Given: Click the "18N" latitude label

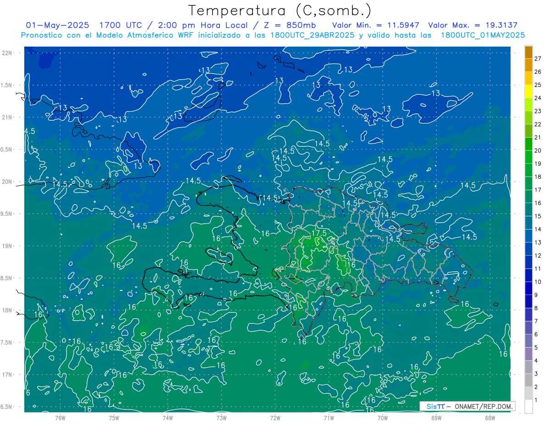Looking at the screenshot, I should pyautogui.click(x=7, y=310).
